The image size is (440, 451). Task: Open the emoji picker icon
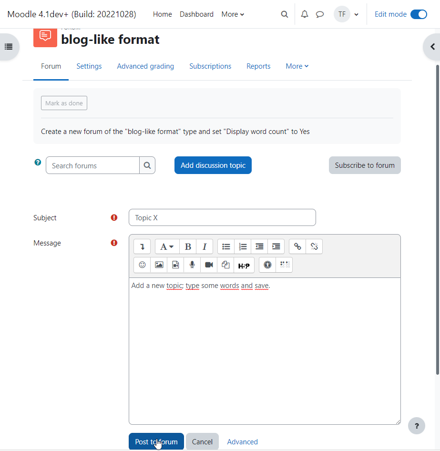142,265
